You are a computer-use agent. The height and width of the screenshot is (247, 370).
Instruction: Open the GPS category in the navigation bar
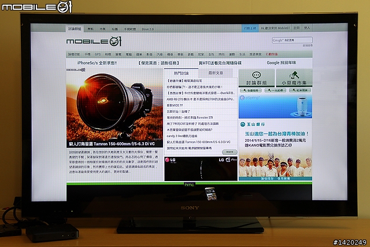click(98, 54)
